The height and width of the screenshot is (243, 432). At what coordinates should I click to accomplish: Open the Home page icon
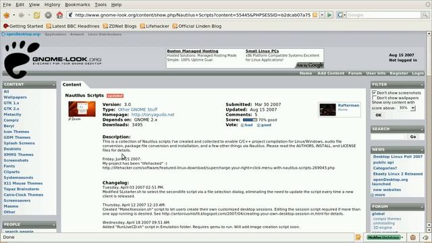click(59, 15)
